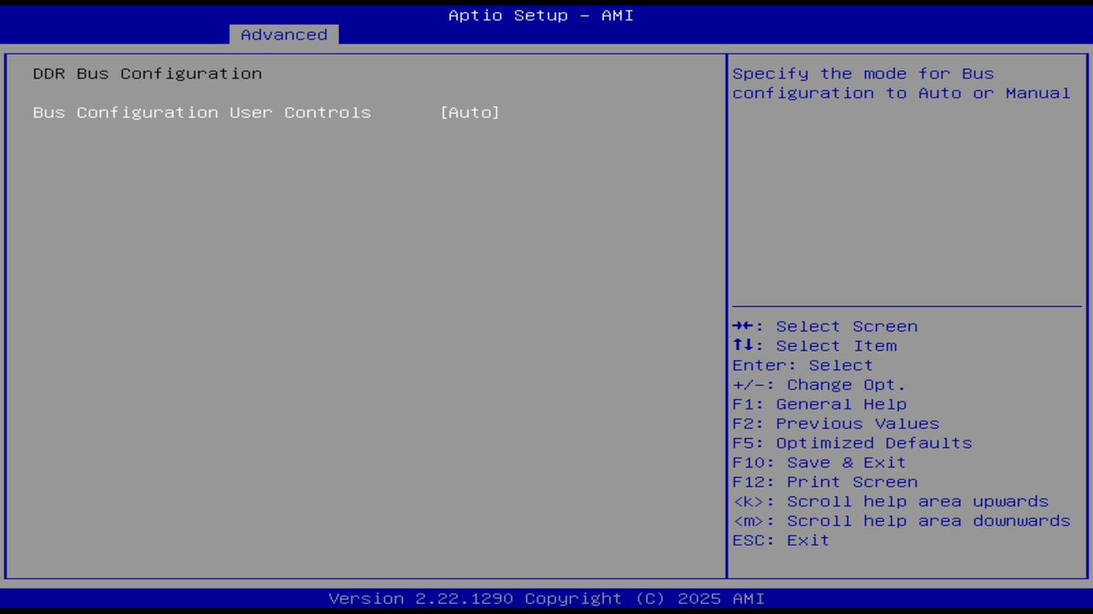Click the Aptio Setup - AMI title bar
Screen dimensions: 1093x614
(541, 14)
